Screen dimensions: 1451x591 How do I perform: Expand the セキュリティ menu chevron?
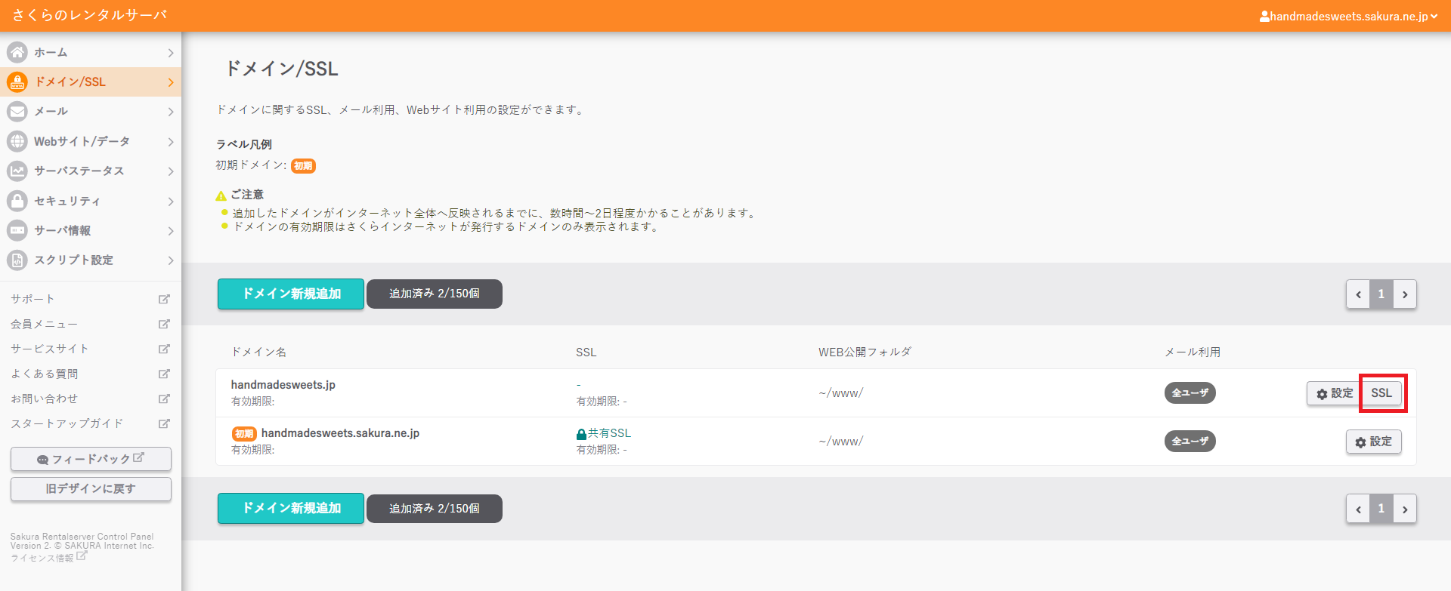pos(171,202)
